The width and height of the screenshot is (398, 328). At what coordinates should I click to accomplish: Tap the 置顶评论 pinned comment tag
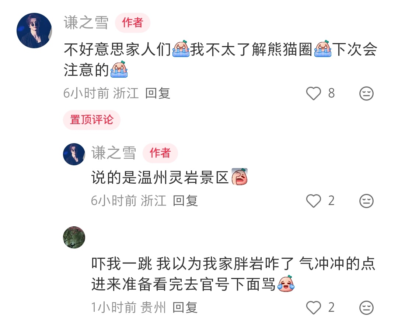[92, 120]
